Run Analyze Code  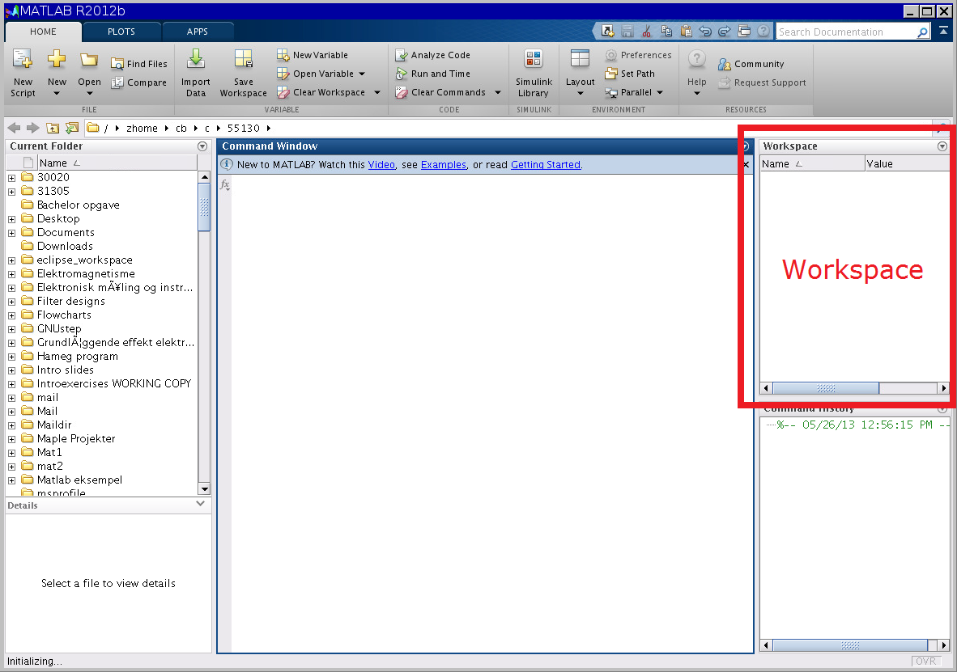click(432, 55)
